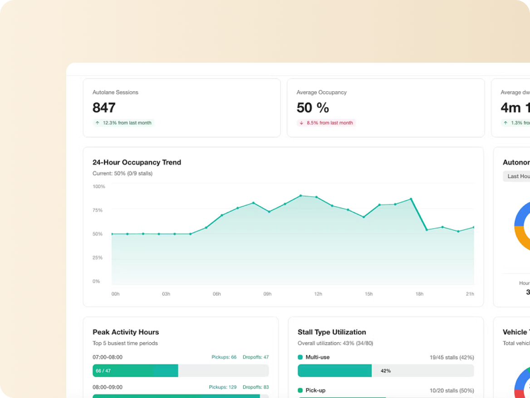This screenshot has height=398, width=530.
Task: Click the 07:00-08:00 time period label
Action: click(108, 357)
